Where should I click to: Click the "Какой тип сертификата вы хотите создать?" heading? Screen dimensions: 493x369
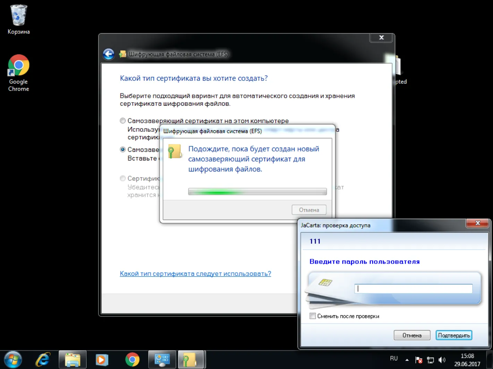click(x=194, y=78)
